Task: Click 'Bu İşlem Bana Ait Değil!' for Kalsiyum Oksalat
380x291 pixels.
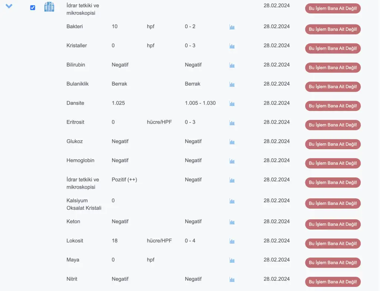Action: [x=332, y=203]
